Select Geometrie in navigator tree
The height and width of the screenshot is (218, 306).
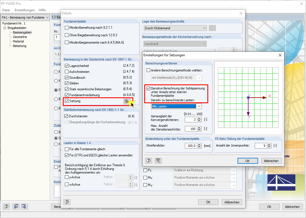[x=20, y=37]
